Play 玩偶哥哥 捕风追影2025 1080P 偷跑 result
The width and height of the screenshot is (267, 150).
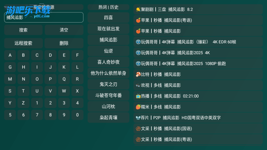click(198, 64)
